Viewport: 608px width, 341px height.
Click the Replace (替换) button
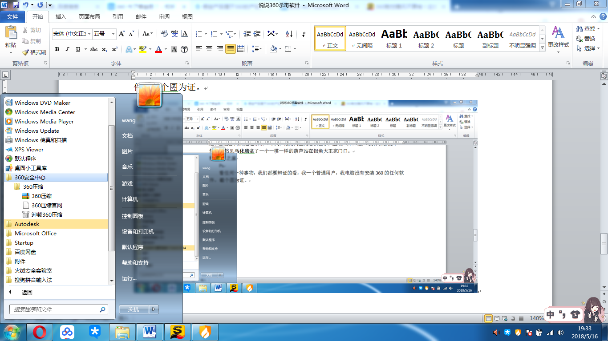pyautogui.click(x=585, y=39)
